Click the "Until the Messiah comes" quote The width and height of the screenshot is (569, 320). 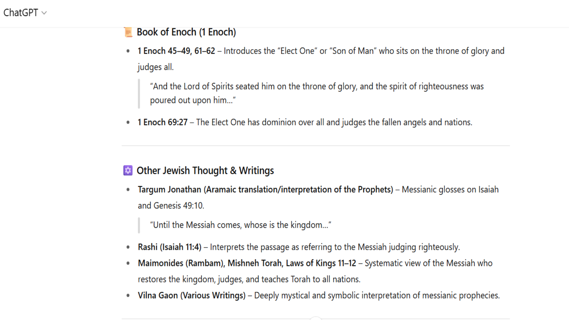point(240,225)
